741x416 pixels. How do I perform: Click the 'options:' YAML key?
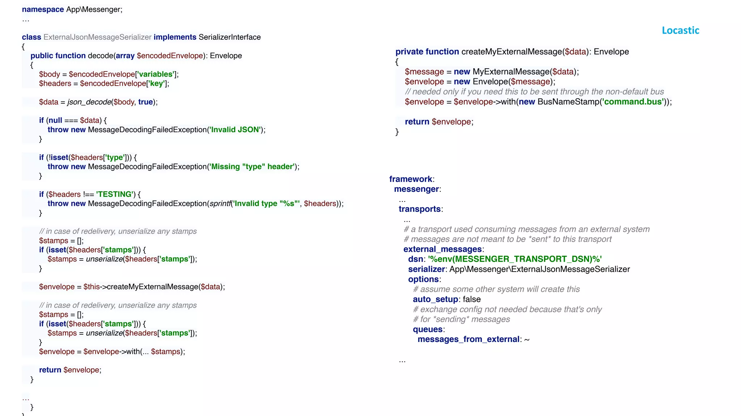[425, 279]
